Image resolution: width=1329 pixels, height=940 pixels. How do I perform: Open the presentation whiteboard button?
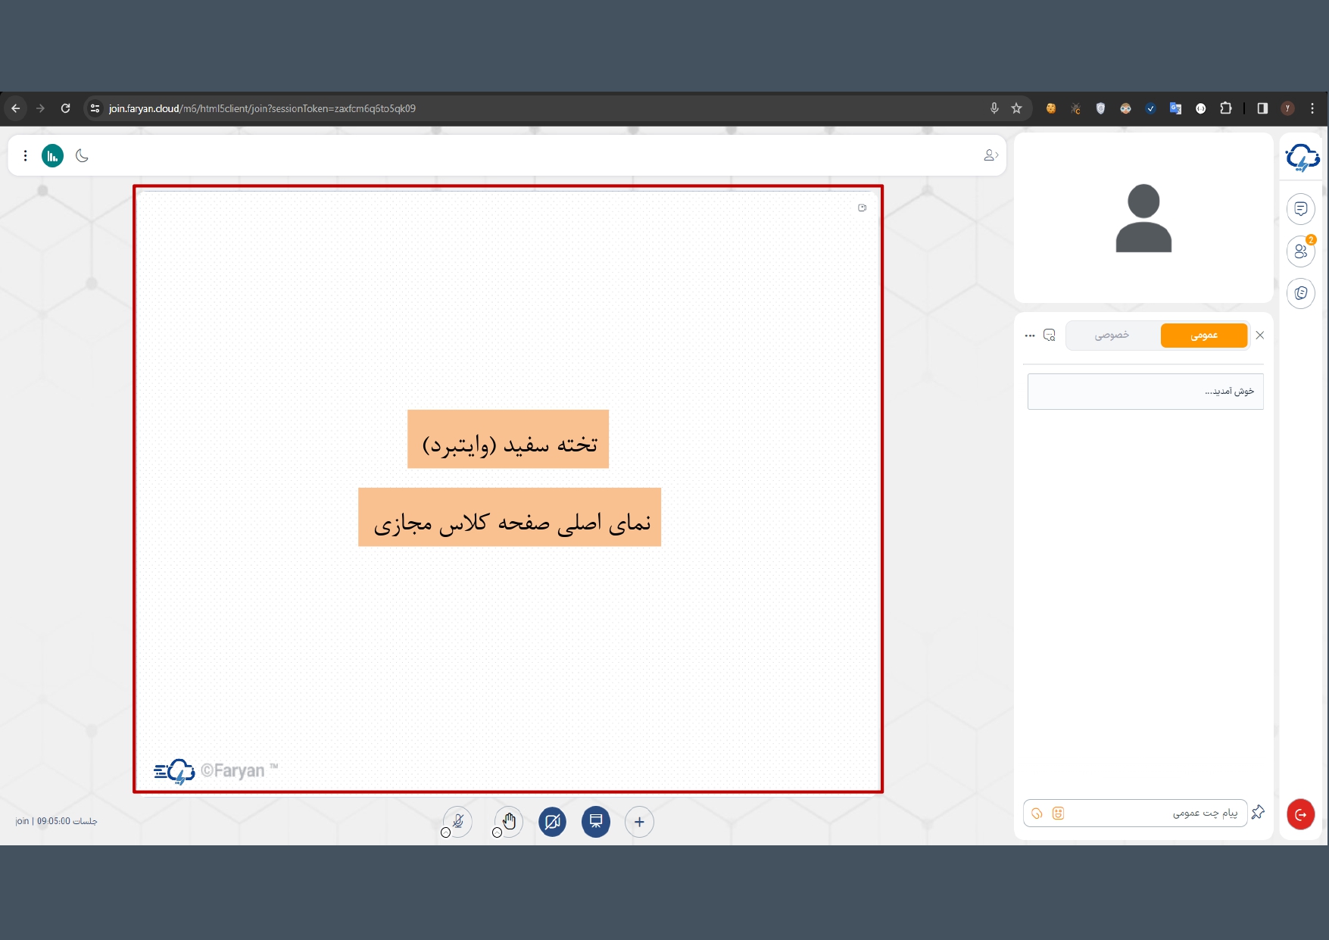[595, 821]
